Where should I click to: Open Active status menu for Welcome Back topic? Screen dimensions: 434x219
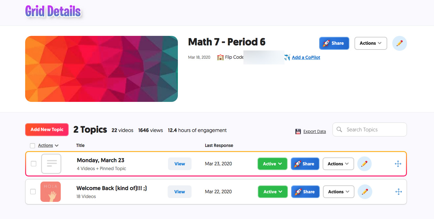point(273,192)
